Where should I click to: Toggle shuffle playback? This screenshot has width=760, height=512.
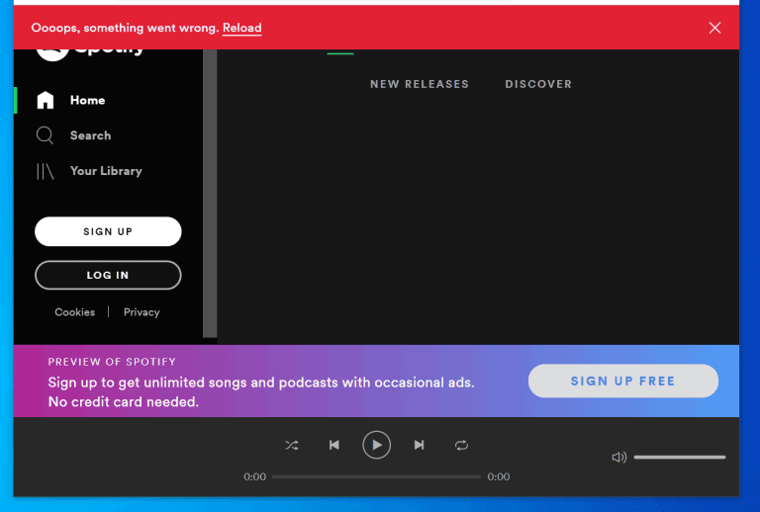click(x=292, y=445)
